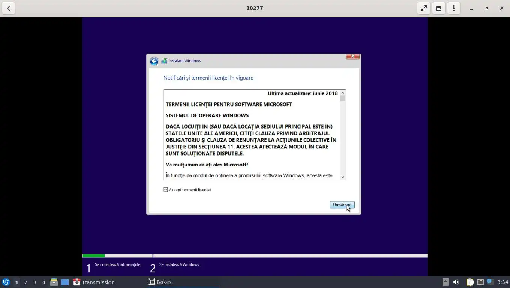Click Vă mulțumim că ați ales Microsoft!

coord(207,165)
